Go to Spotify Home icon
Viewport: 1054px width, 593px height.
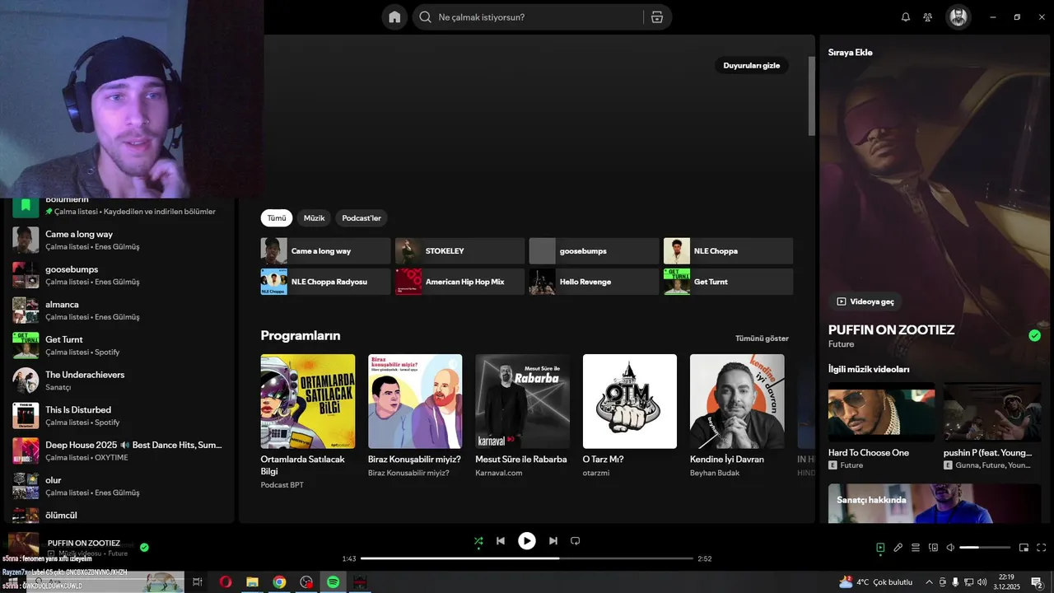click(394, 17)
